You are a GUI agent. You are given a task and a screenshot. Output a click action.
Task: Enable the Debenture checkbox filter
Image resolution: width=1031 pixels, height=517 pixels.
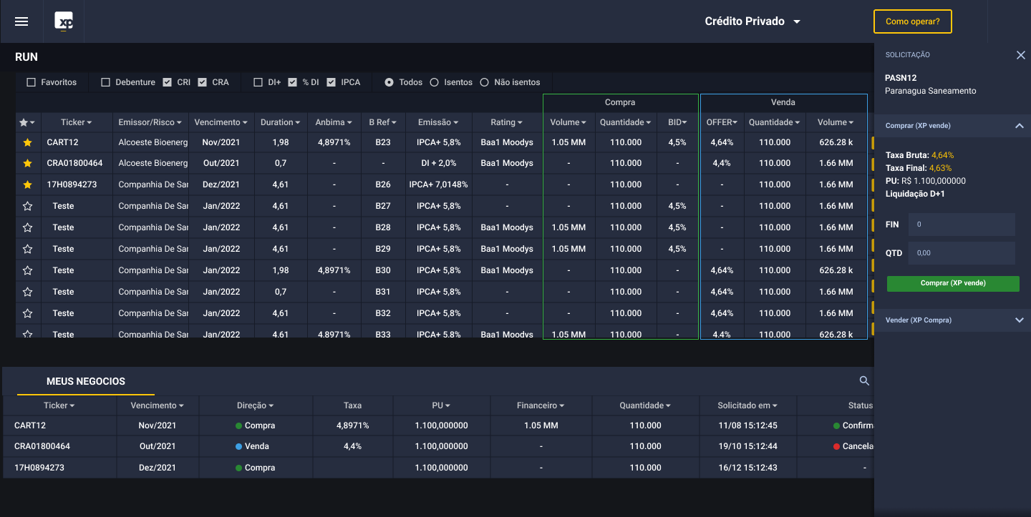click(x=106, y=82)
